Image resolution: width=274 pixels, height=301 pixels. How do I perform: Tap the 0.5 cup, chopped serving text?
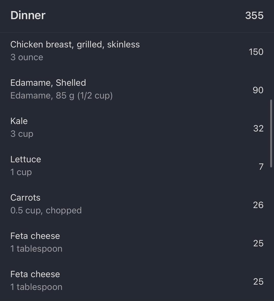coord(46,210)
